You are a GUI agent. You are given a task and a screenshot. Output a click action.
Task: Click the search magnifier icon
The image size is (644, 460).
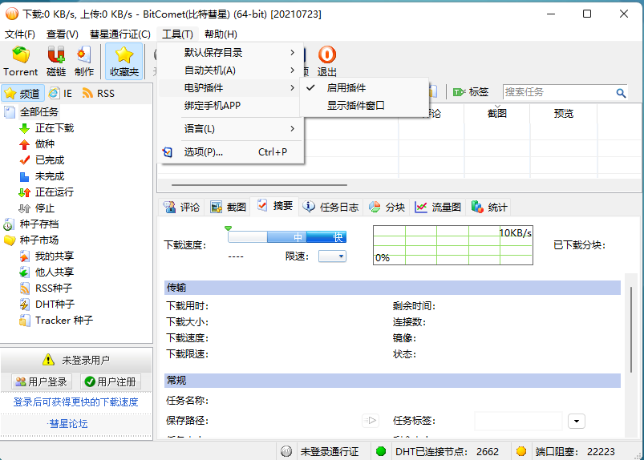pyautogui.click(x=621, y=93)
